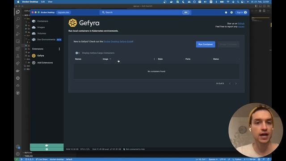
Task: Click Do Not Disturb moon icon
Action: [183, 2]
